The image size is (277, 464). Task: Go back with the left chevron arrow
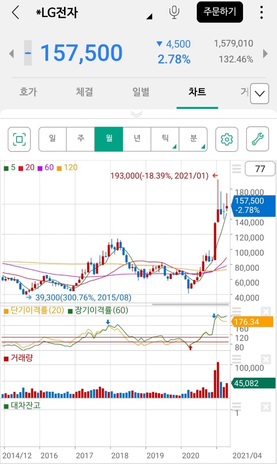pyautogui.click(x=15, y=13)
